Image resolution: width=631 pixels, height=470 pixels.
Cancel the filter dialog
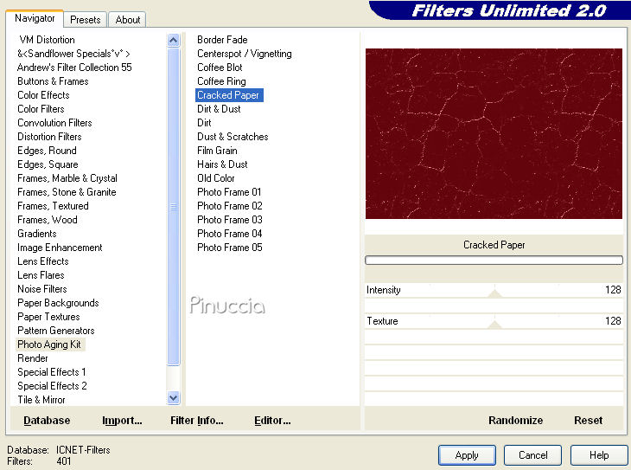pos(532,455)
